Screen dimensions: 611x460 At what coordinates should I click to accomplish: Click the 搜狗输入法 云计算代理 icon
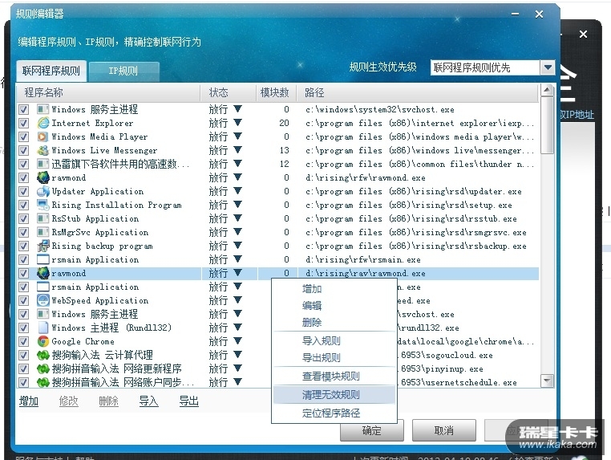coord(42,355)
